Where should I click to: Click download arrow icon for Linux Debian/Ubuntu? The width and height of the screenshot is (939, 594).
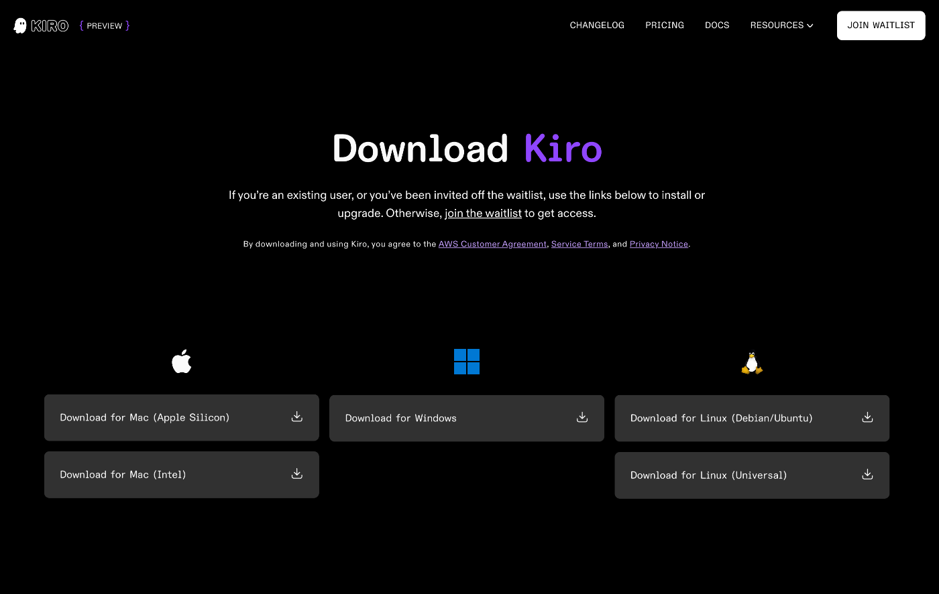(867, 417)
